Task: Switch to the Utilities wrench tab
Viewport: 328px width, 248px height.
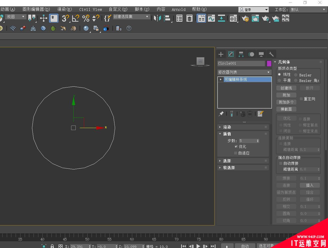Action: pos(271,54)
